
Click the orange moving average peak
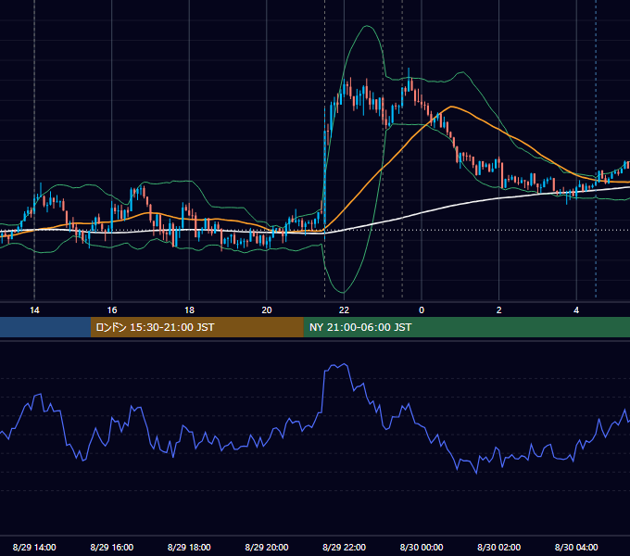(451, 107)
